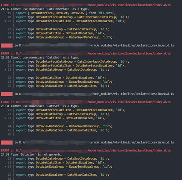The height and width of the screenshot is (180, 182).
Task: Click the red error badge after the 21:37 code block
Action: click(7, 45)
